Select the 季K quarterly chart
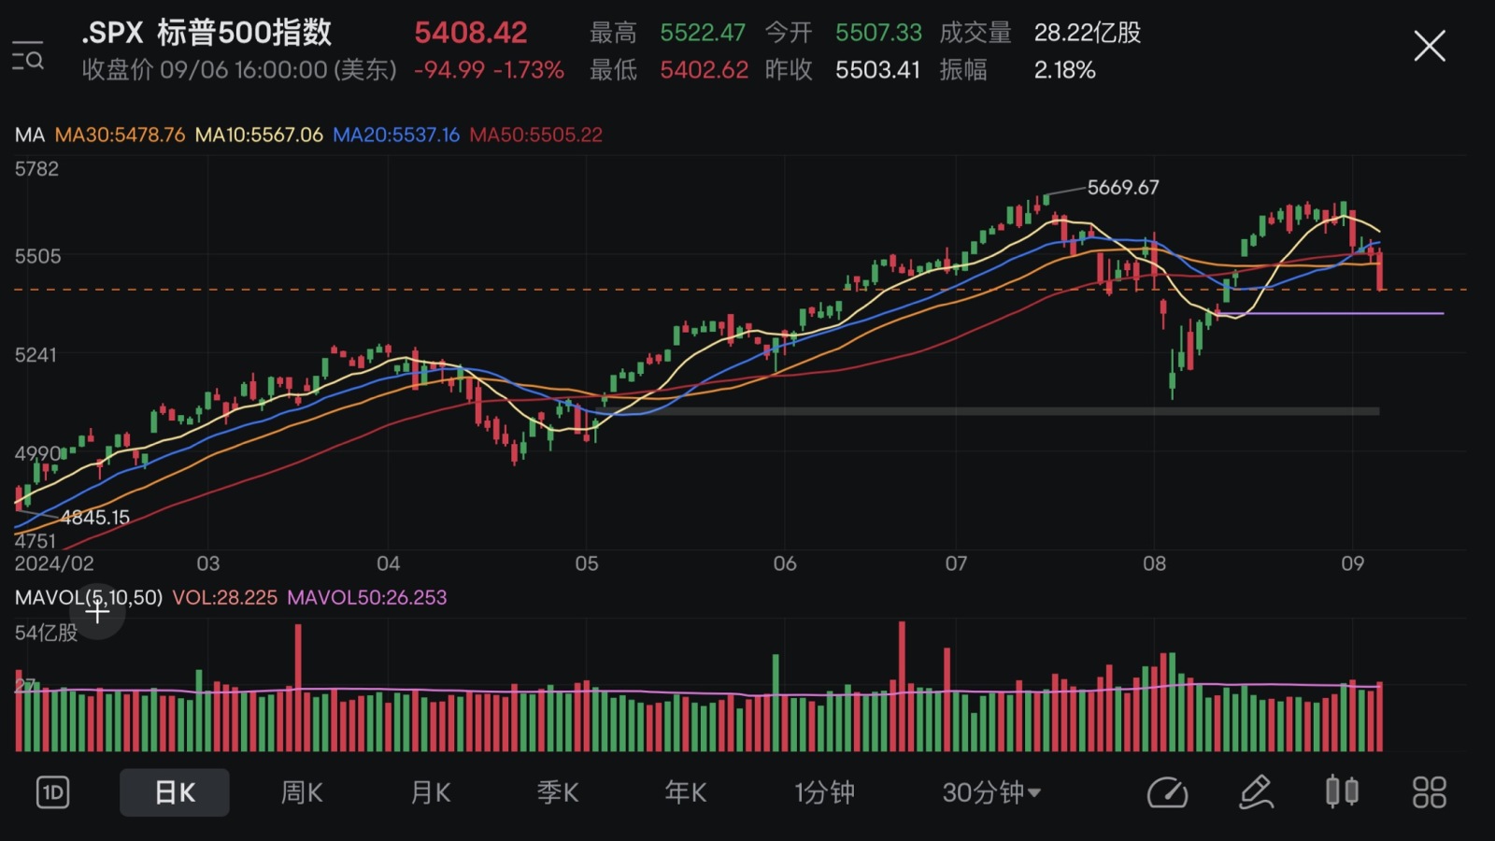The image size is (1495, 841). point(558,792)
